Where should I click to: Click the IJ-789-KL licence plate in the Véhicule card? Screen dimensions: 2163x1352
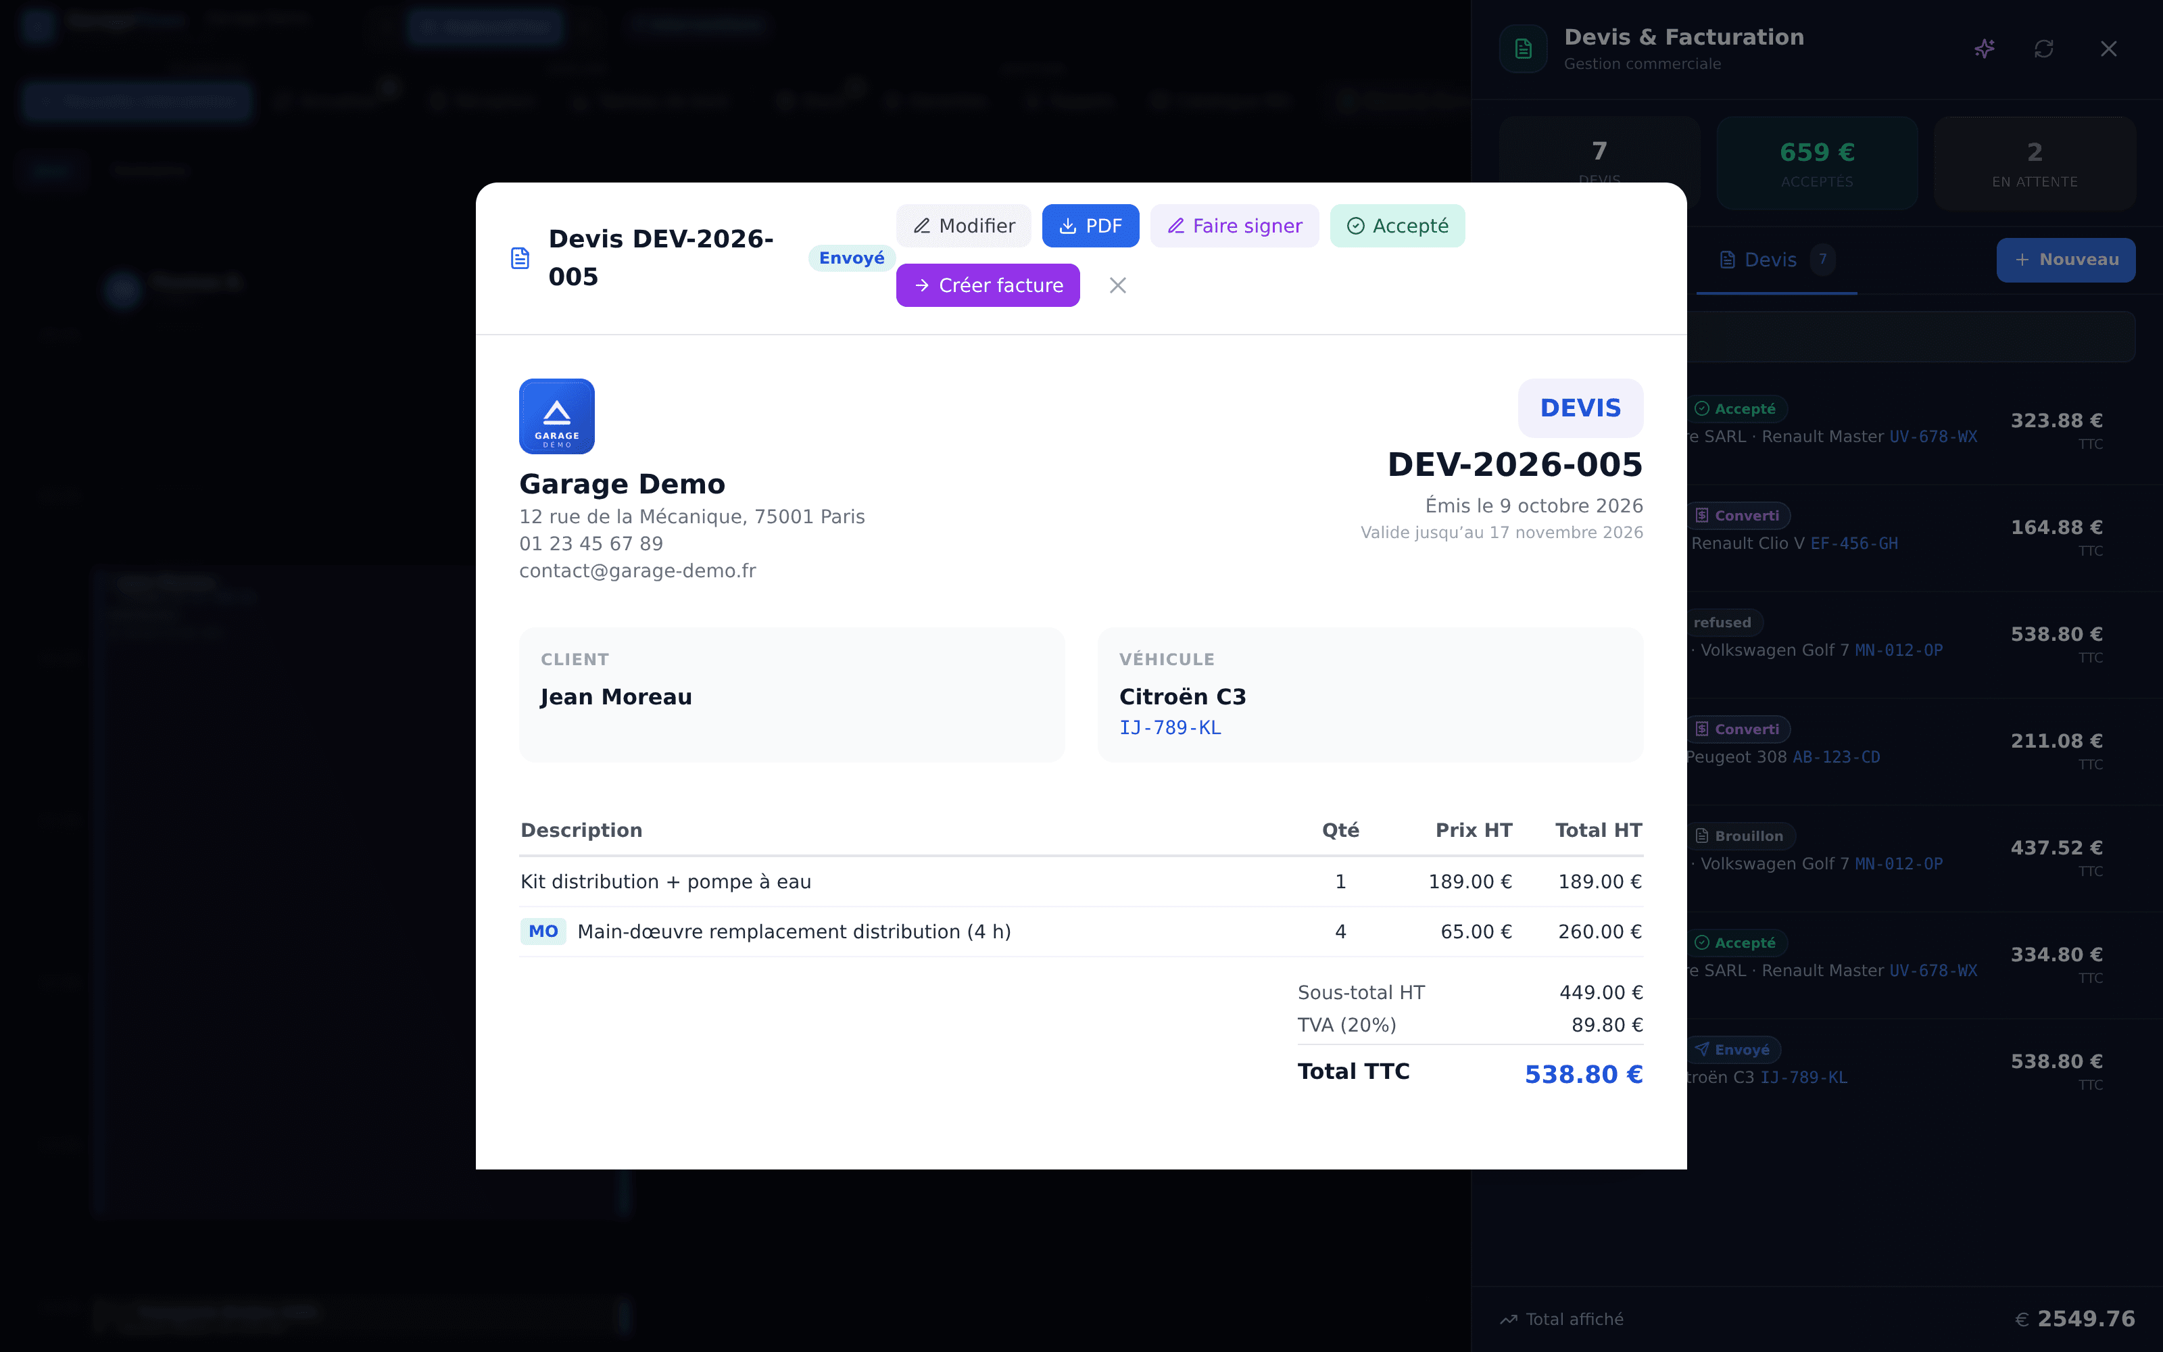coord(1170,728)
